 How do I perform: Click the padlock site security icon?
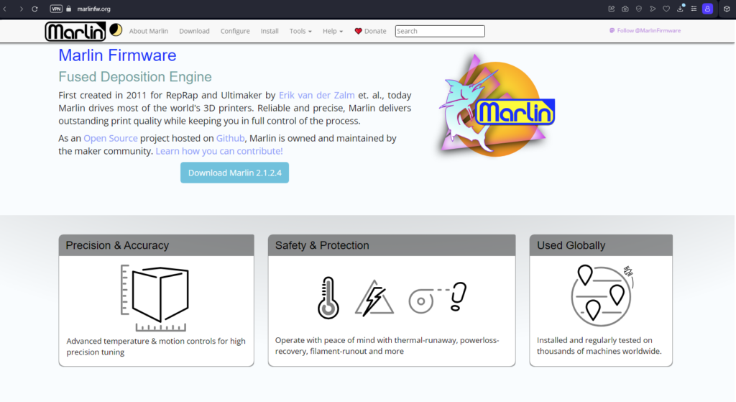pos(69,9)
